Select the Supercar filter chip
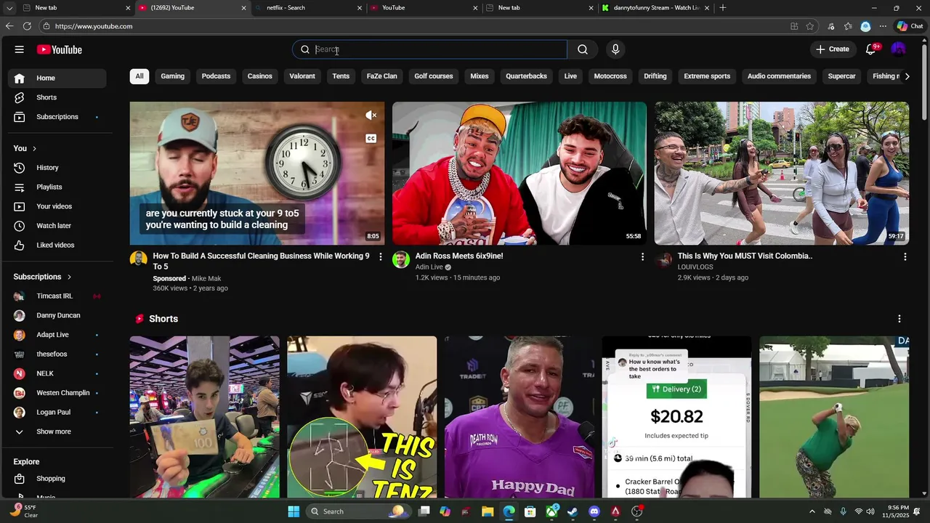 842,76
